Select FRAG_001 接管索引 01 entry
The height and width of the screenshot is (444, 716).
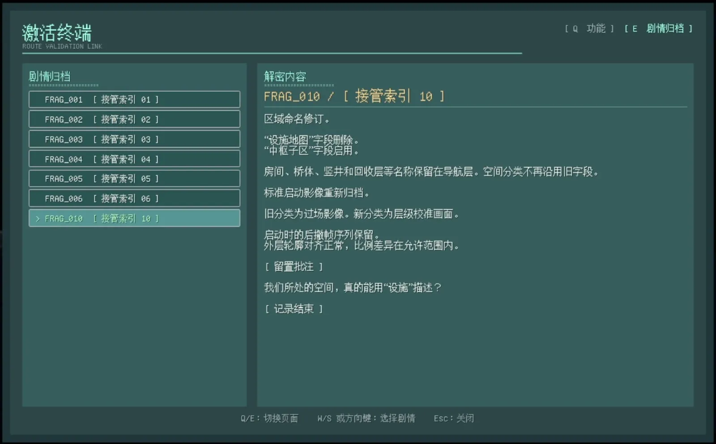[x=134, y=99]
